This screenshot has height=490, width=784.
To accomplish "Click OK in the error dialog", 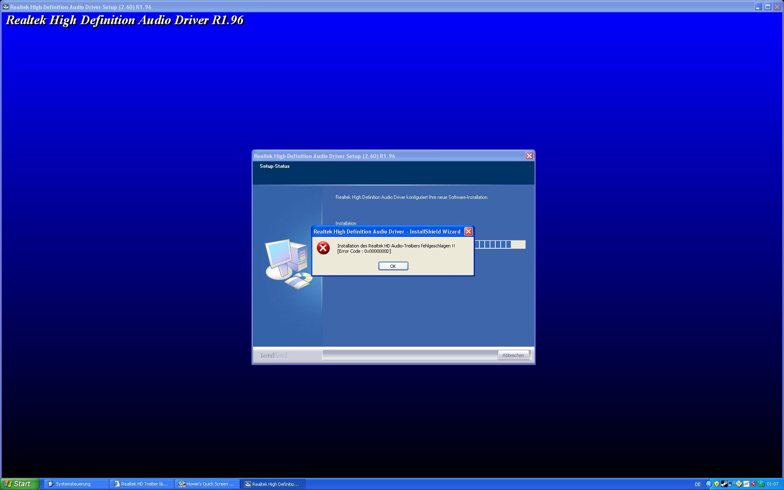I will pos(393,266).
